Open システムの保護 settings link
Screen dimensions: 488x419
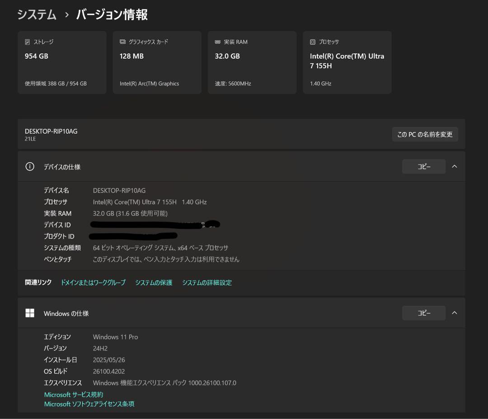point(154,282)
